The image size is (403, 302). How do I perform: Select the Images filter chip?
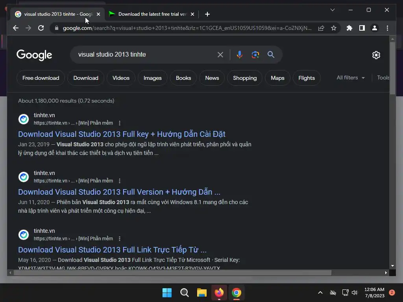pyautogui.click(x=152, y=78)
